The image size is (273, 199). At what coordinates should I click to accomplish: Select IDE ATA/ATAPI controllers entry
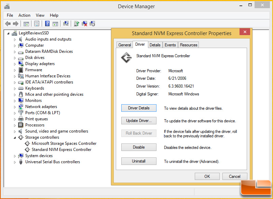pyautogui.click(x=49, y=82)
